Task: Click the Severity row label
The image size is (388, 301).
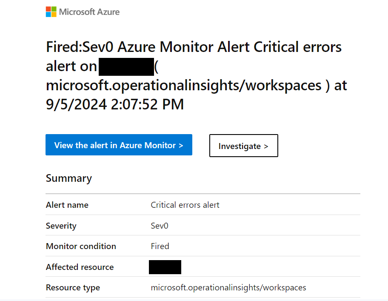Action: tap(61, 226)
